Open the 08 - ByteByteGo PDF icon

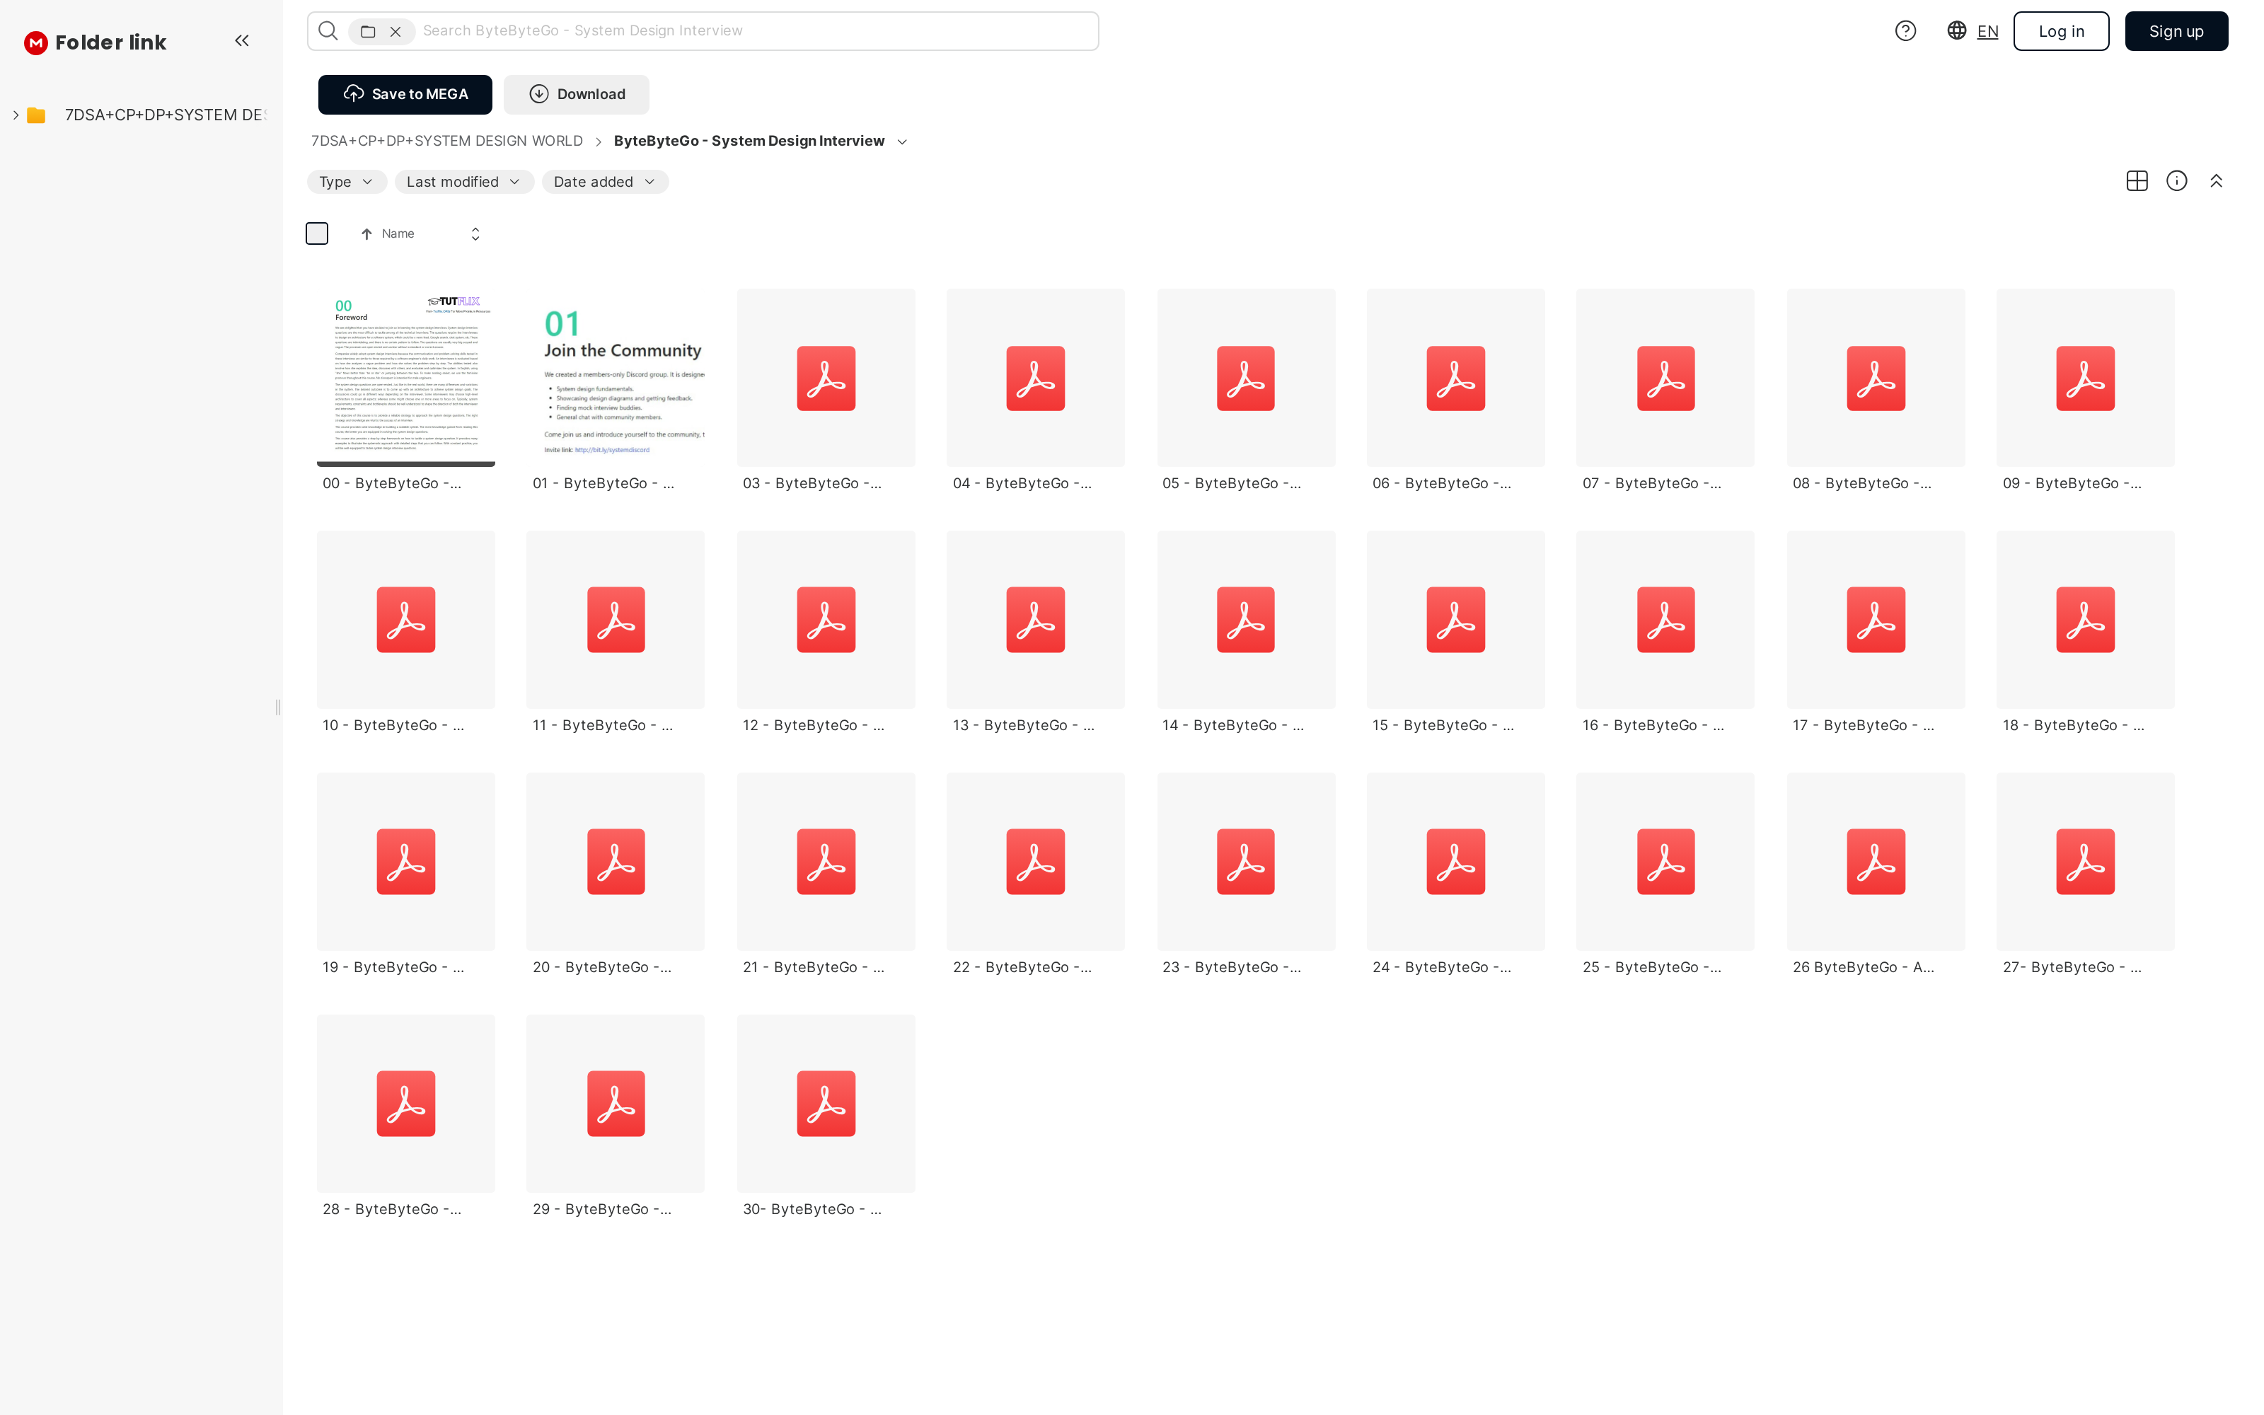click(x=1876, y=378)
